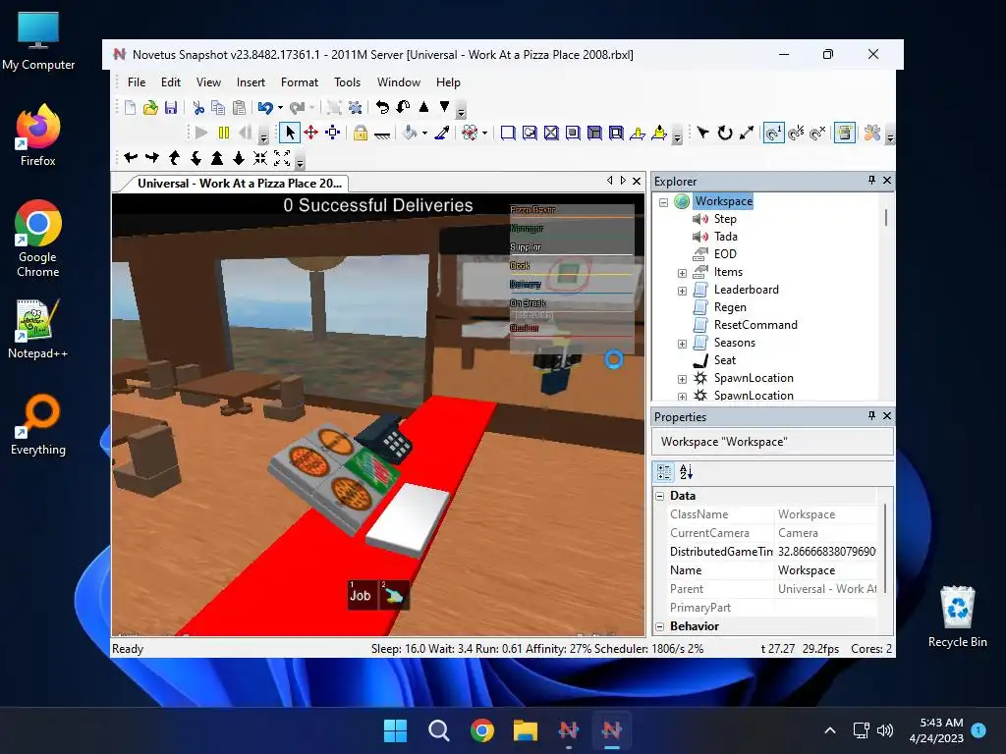This screenshot has height=754, width=1006.
Task: Select the Studs surface tool
Action: point(573,133)
